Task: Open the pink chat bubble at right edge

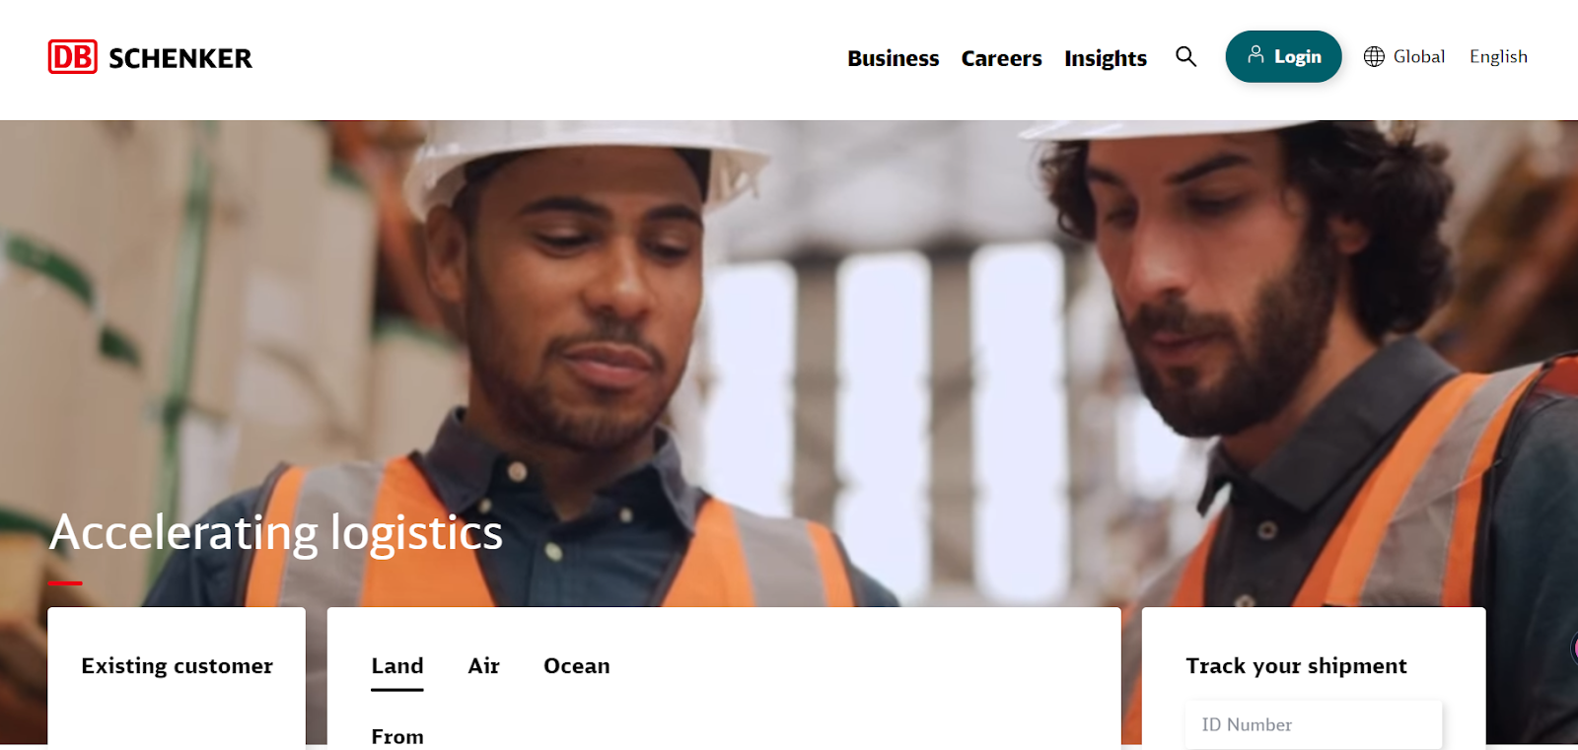Action: pos(1573,648)
